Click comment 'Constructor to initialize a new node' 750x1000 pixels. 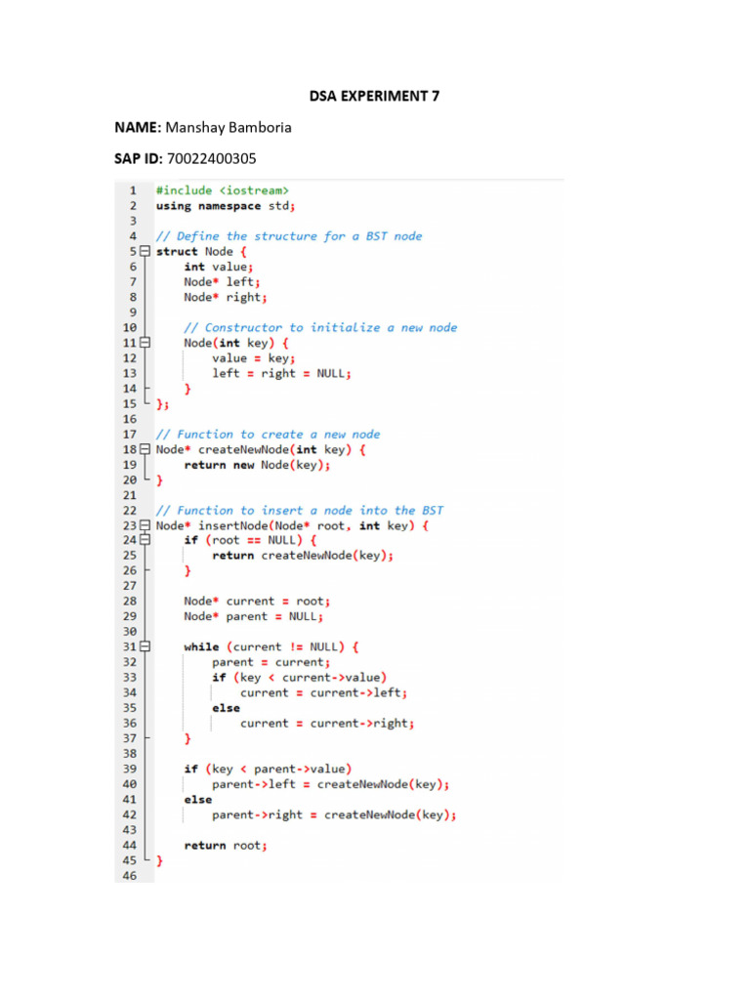[320, 327]
